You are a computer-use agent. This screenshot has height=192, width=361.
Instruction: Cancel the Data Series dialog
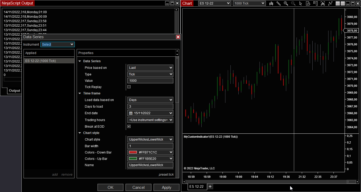138,188
